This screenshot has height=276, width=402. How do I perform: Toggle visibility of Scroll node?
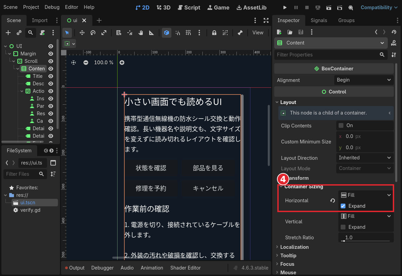[51, 61]
